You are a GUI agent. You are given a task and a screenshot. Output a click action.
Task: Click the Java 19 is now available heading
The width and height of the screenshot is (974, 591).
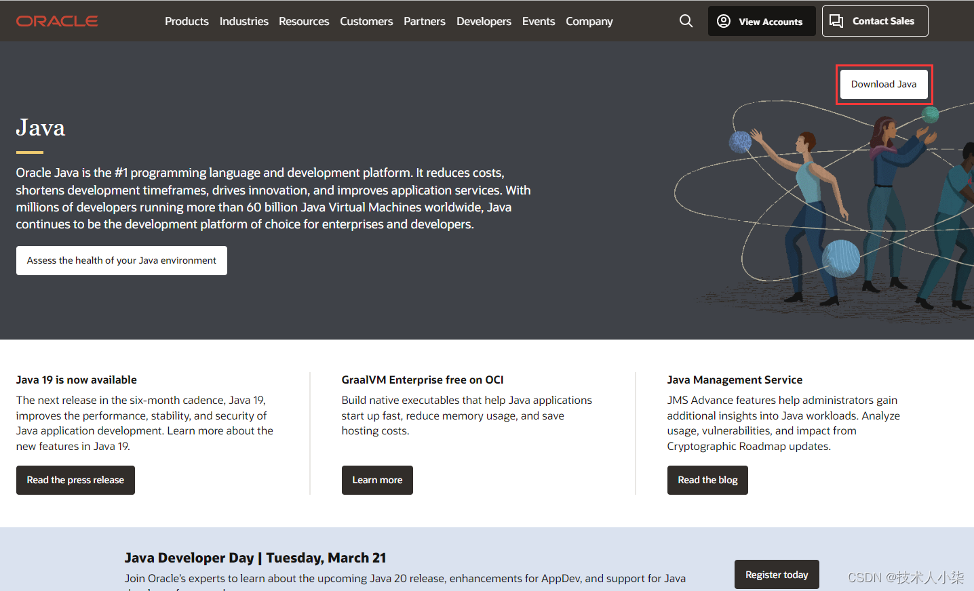coord(77,380)
